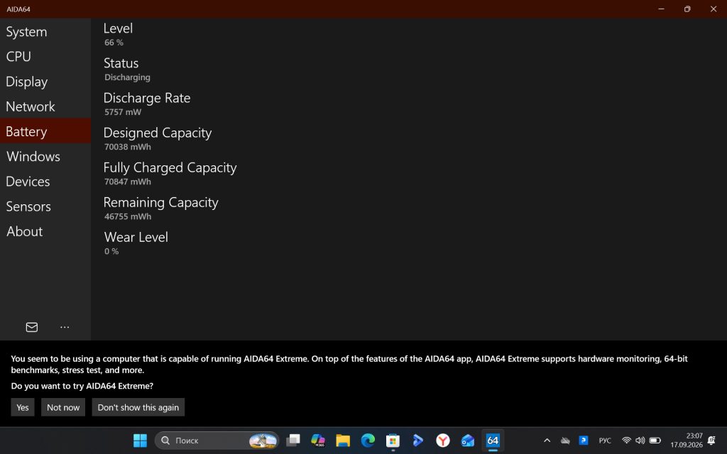Minimize the AIDA64 window
The image size is (727, 454).
pyautogui.click(x=662, y=9)
